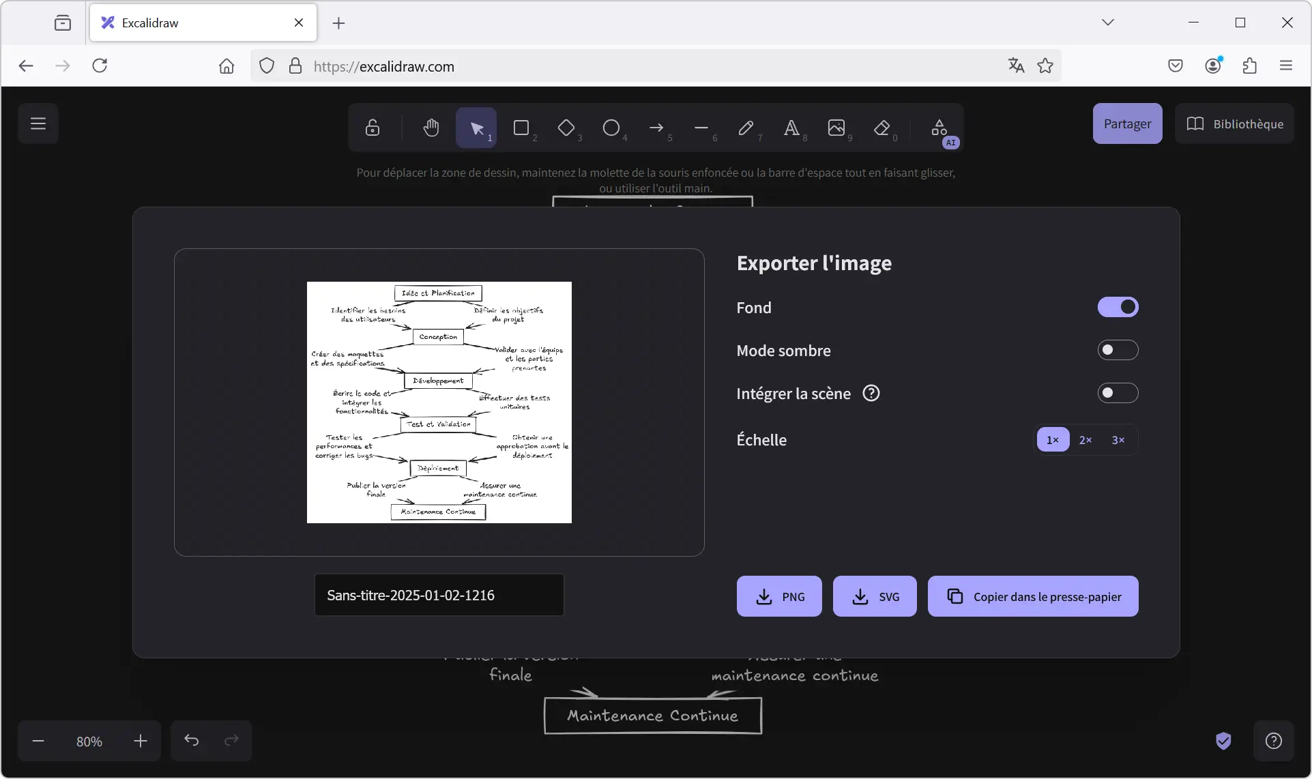1312x779 pixels.
Task: Open a new browser tab
Action: point(338,23)
